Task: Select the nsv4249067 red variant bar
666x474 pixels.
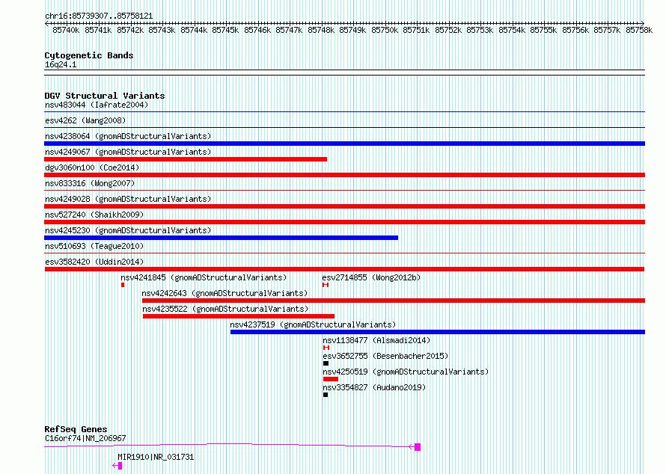Action: (x=186, y=159)
